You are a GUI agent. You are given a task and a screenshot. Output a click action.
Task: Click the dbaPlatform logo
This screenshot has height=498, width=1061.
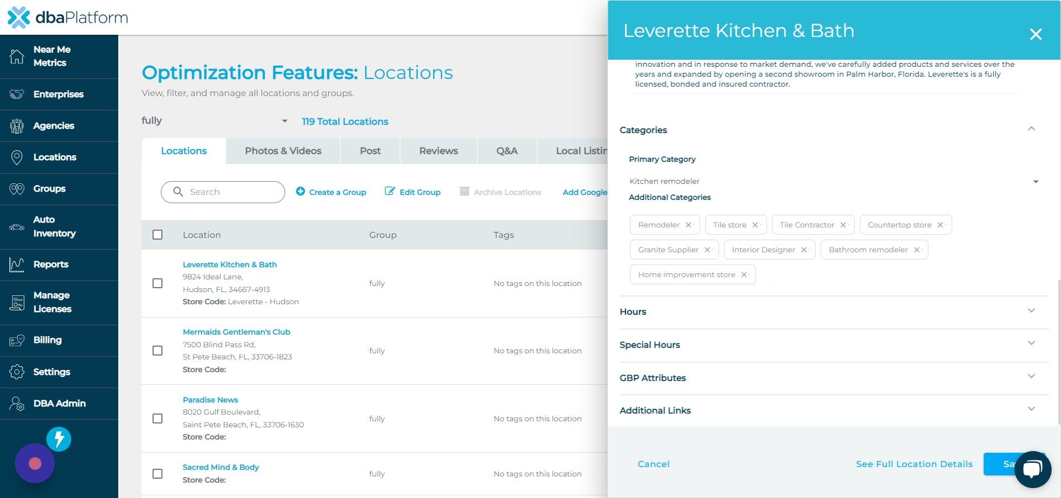(x=67, y=18)
